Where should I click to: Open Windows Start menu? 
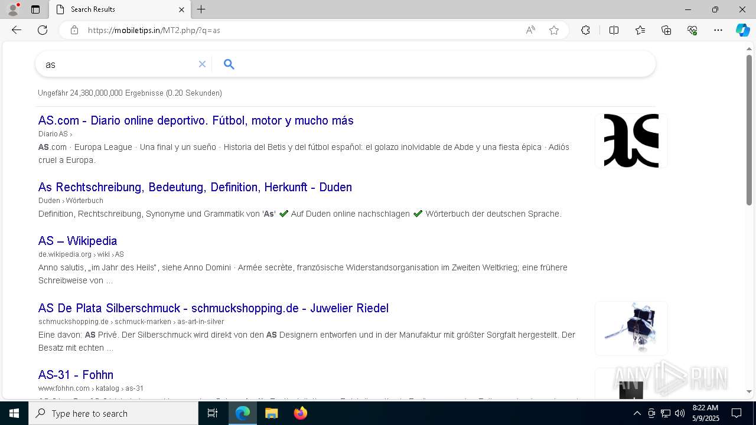coord(14,413)
